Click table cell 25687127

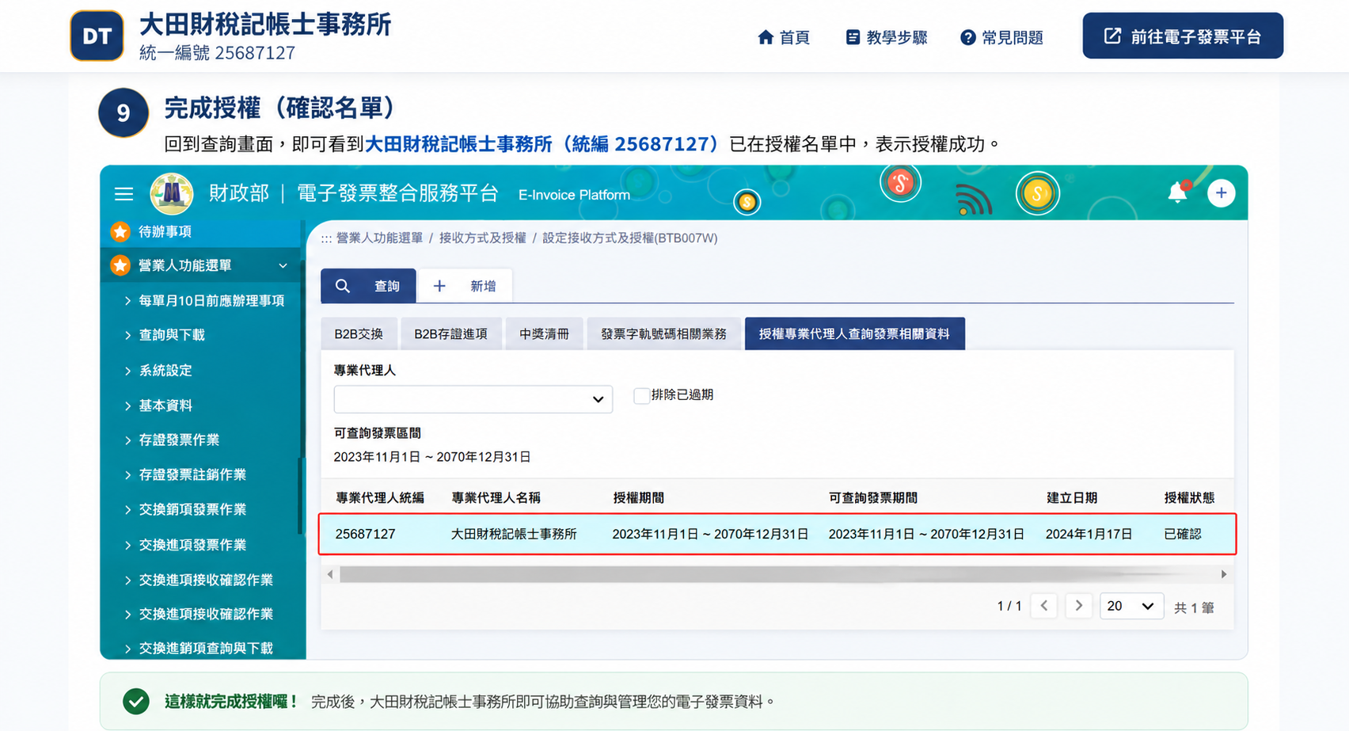[x=365, y=534]
